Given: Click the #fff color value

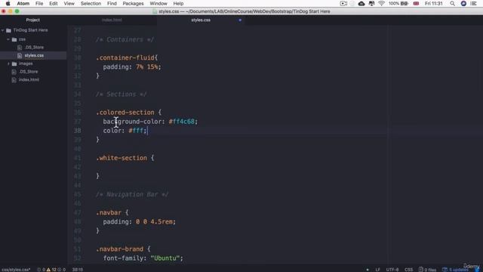Looking at the screenshot, I should click(136, 131).
